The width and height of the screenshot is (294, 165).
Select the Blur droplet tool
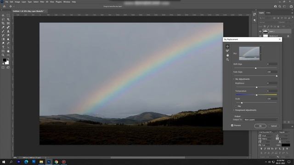click(8, 39)
